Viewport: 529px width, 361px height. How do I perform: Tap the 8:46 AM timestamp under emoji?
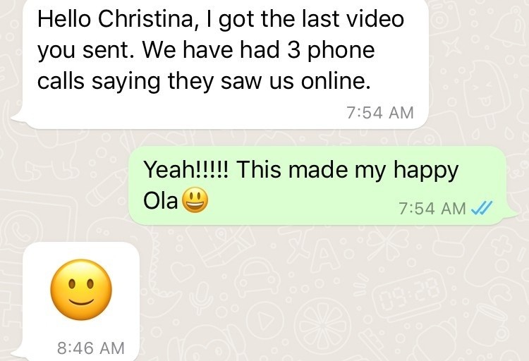pyautogui.click(x=91, y=348)
